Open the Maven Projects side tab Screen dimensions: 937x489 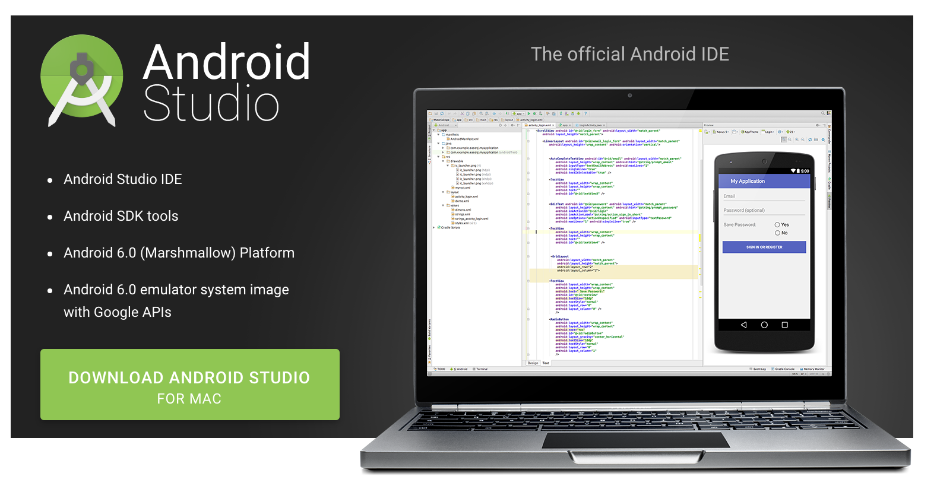[829, 160]
